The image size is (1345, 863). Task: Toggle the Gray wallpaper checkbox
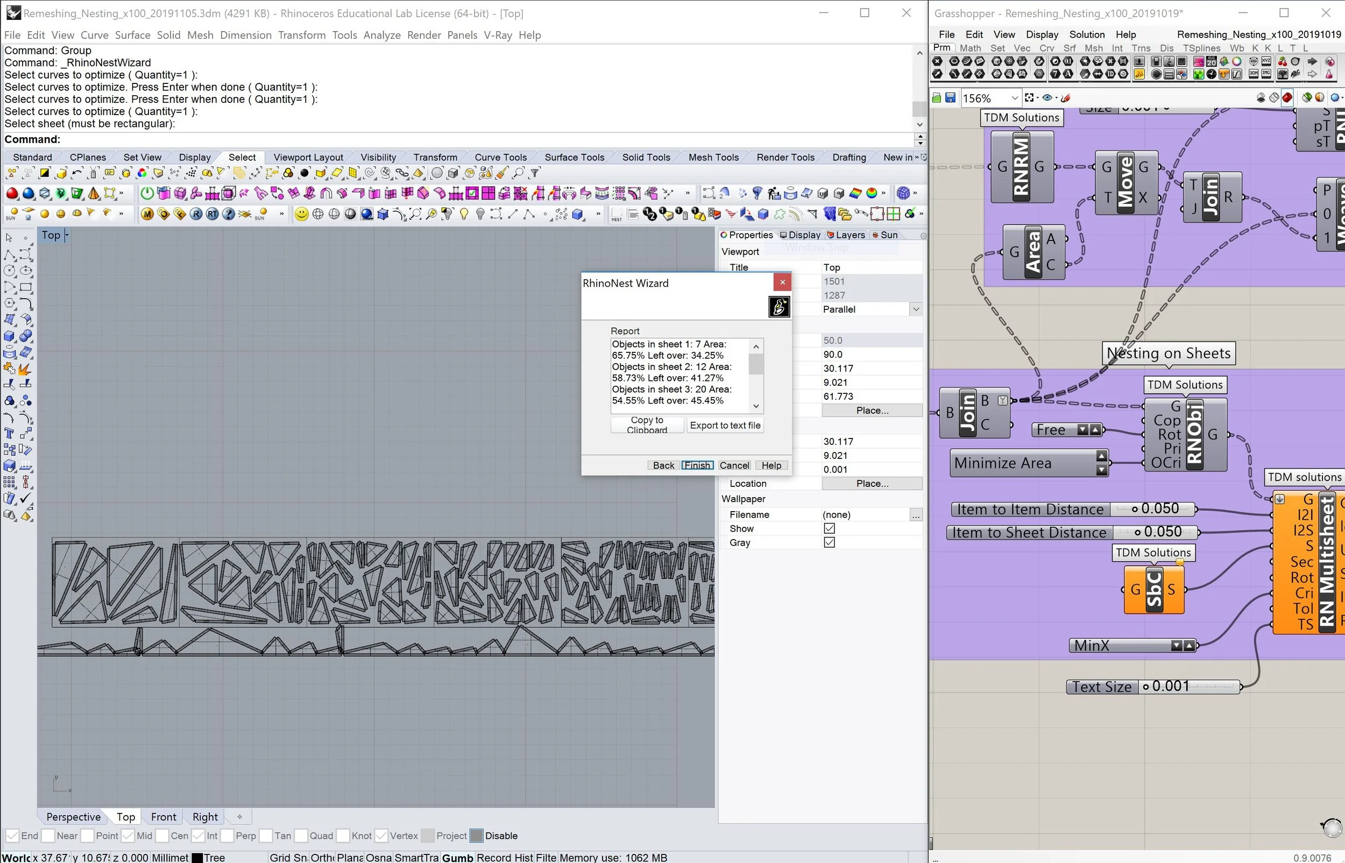(829, 542)
